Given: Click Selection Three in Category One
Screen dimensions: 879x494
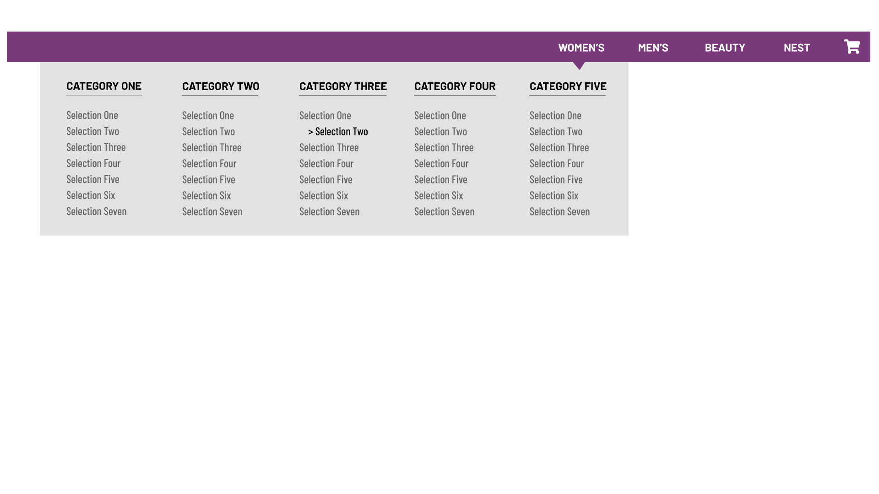Looking at the screenshot, I should click(x=96, y=147).
